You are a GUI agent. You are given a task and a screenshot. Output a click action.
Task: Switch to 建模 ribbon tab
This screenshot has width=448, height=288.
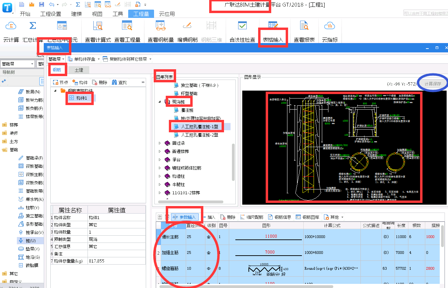(x=77, y=14)
